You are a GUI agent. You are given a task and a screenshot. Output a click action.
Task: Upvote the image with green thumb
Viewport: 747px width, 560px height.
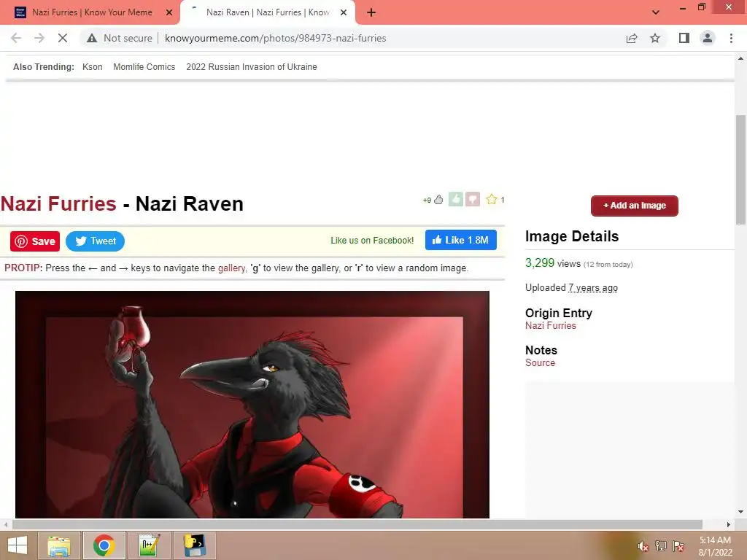[455, 199]
